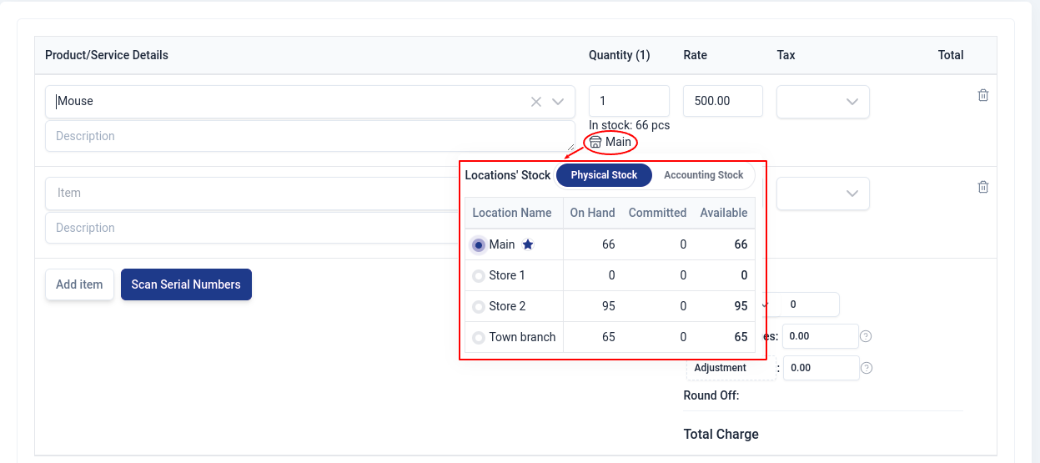
Task: Click the help icon beside Adjustment field
Action: pyautogui.click(x=867, y=368)
